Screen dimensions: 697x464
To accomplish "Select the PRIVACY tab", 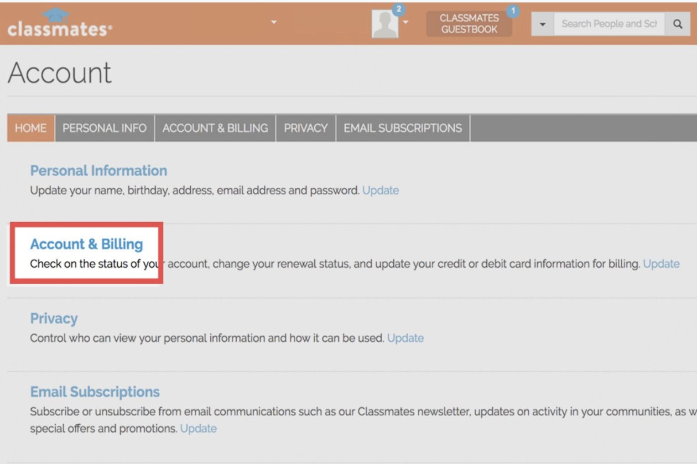I will (x=306, y=128).
